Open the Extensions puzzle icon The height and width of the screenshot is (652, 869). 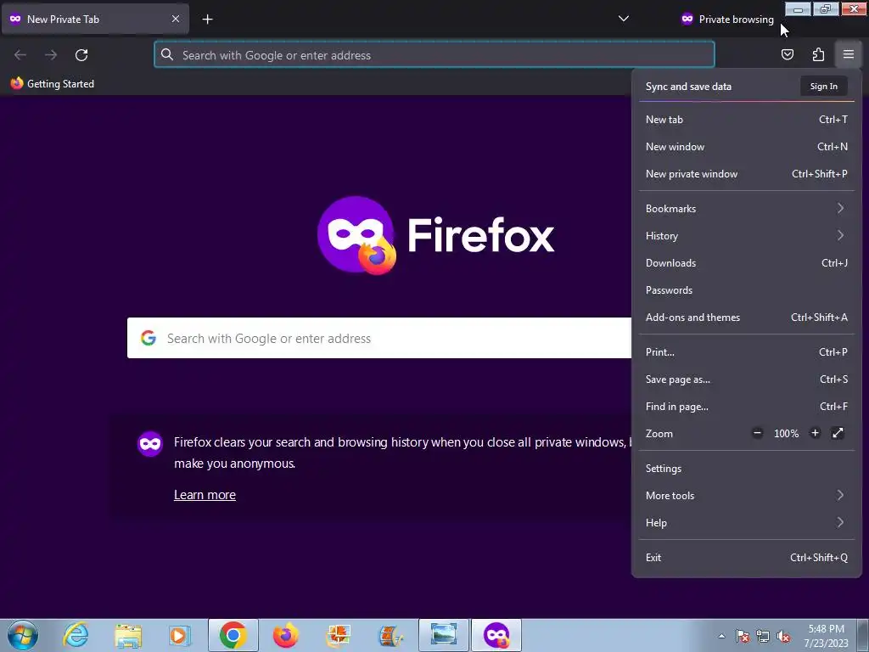818,54
